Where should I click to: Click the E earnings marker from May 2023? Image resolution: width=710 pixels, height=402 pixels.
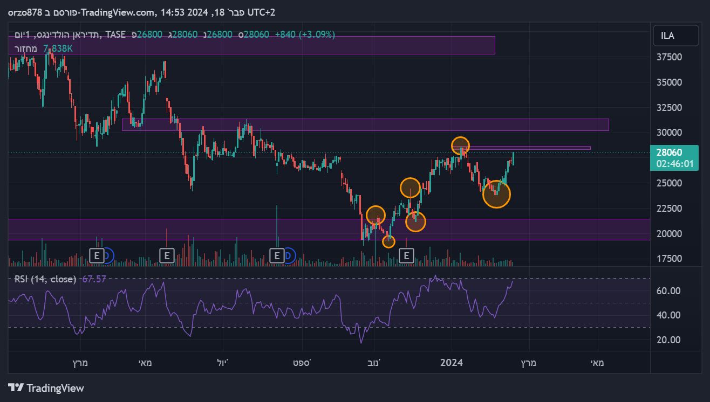[167, 255]
